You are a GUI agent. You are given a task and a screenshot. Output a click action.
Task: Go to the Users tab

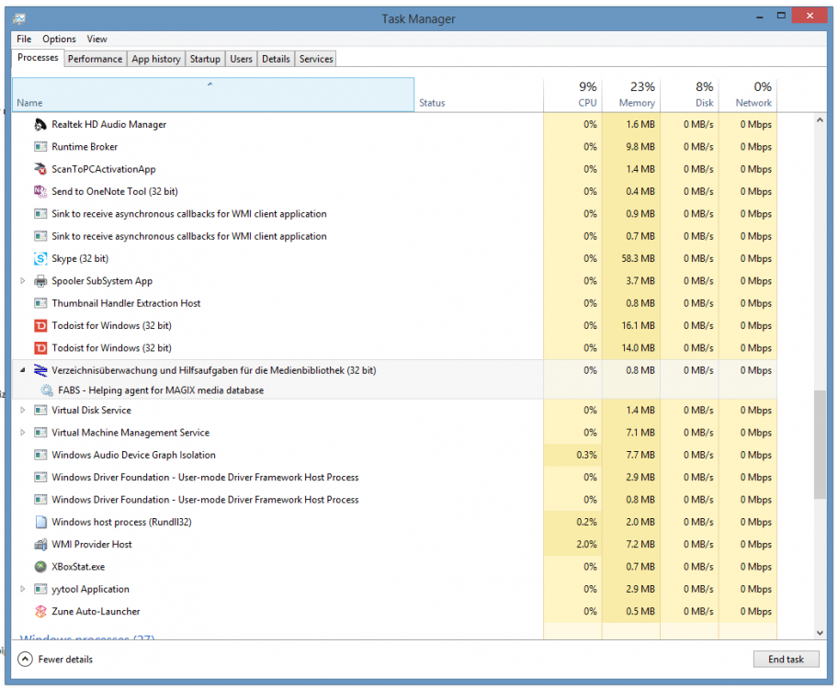pyautogui.click(x=241, y=59)
